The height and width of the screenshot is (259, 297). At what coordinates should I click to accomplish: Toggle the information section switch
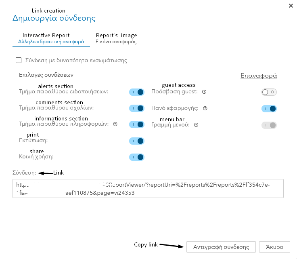click(137, 124)
